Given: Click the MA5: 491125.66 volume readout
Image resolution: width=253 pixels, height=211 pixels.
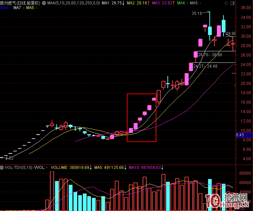Looking at the screenshot, I should click(x=109, y=168).
